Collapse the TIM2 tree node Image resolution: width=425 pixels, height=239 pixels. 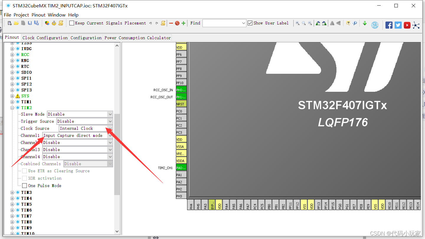[12, 108]
